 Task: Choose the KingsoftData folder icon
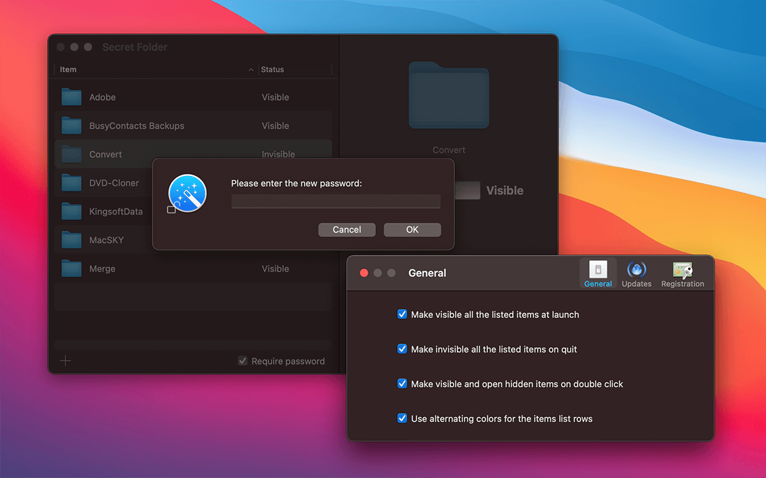pyautogui.click(x=71, y=212)
